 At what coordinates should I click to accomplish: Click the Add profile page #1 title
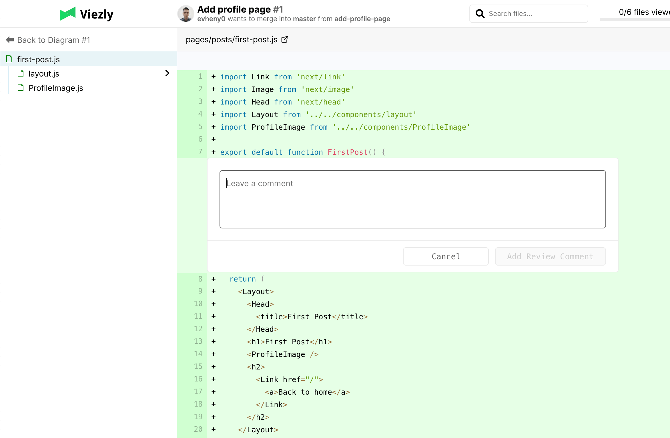coord(240,9)
